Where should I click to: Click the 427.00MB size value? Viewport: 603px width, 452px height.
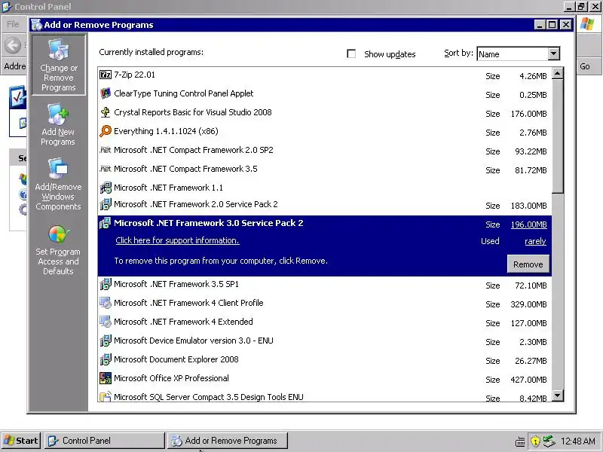tap(528, 380)
